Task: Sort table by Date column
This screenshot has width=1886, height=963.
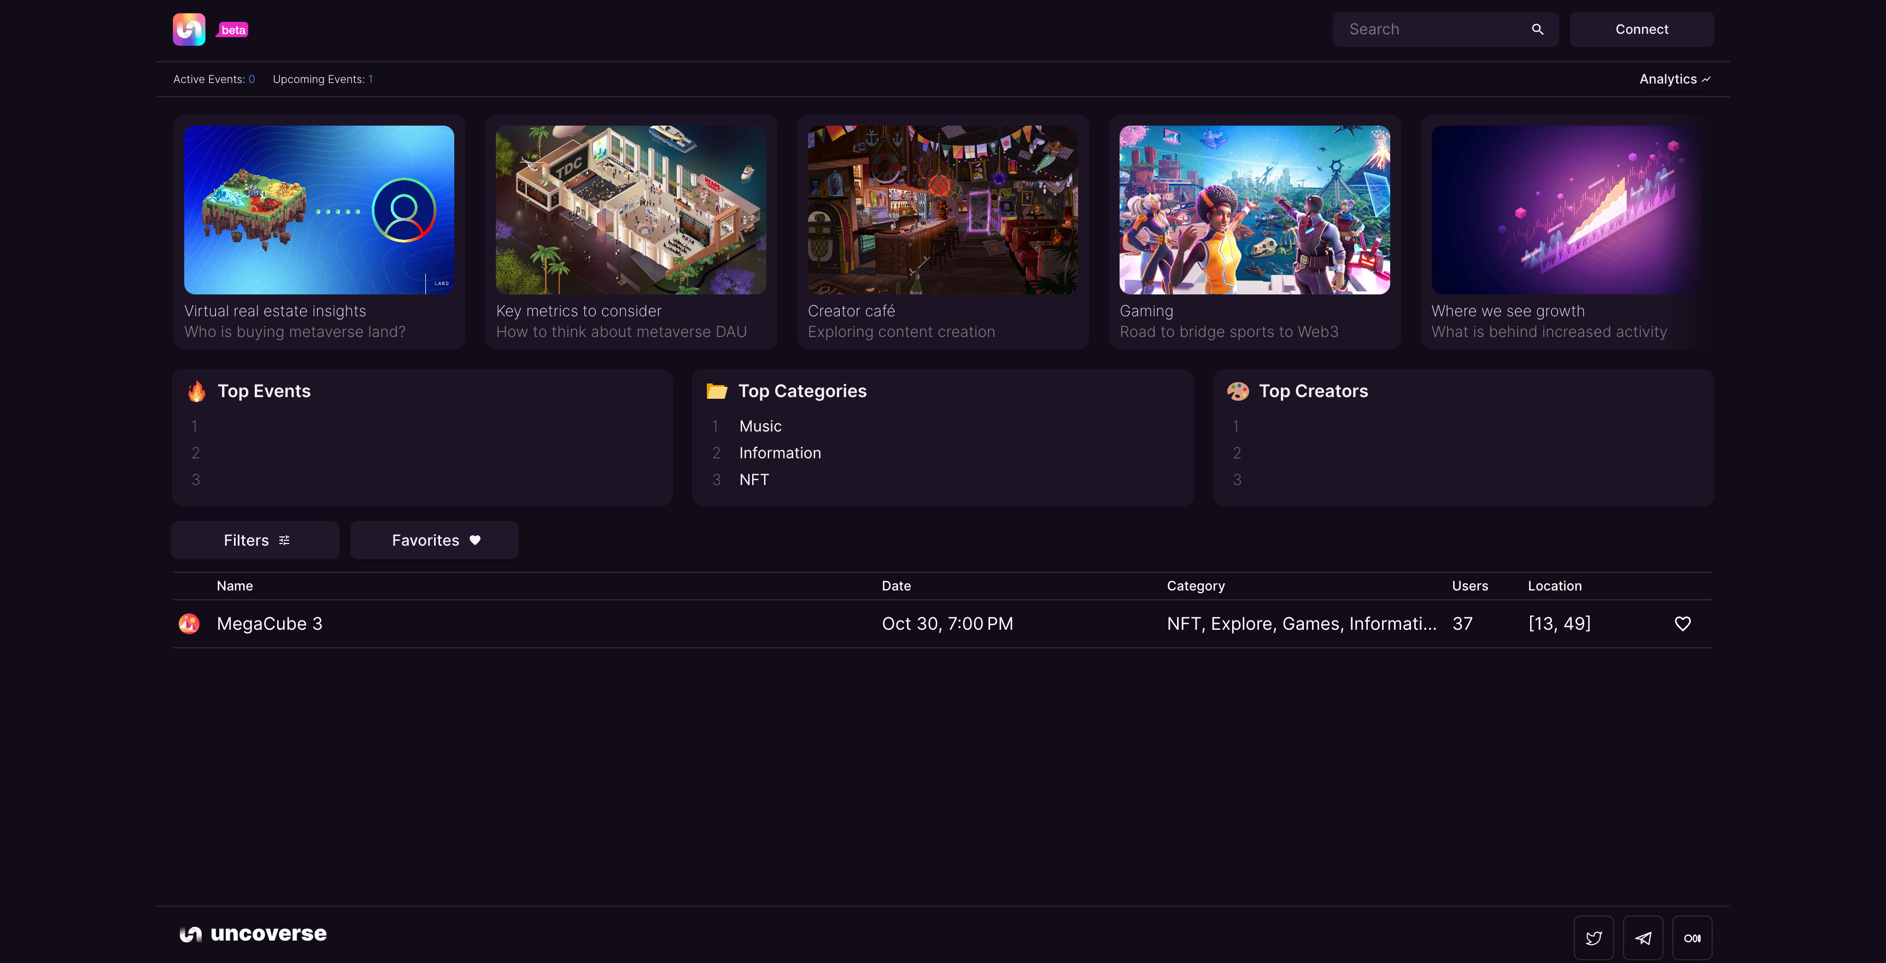Action: point(896,586)
